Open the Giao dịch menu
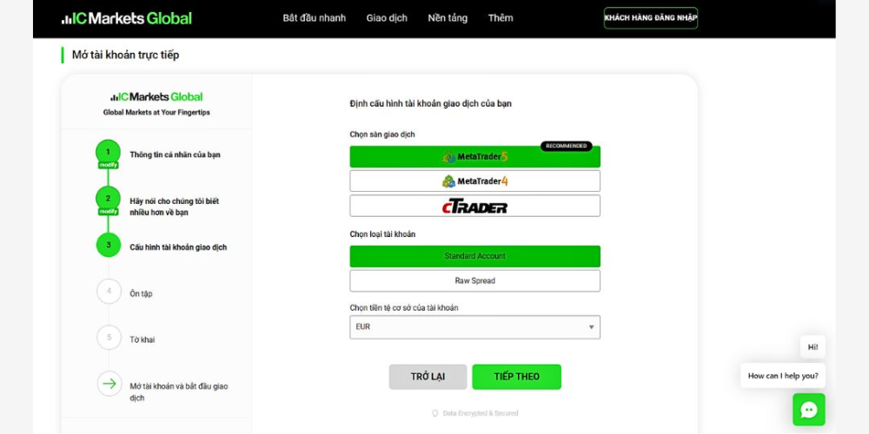 pyautogui.click(x=387, y=18)
